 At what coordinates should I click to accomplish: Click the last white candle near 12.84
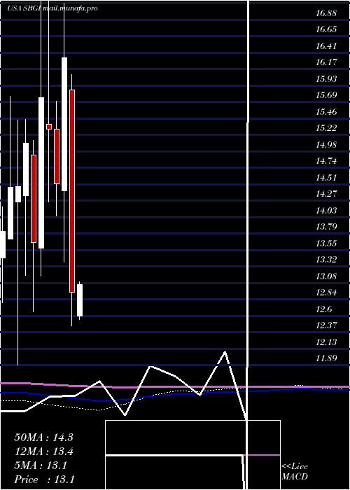point(80,300)
